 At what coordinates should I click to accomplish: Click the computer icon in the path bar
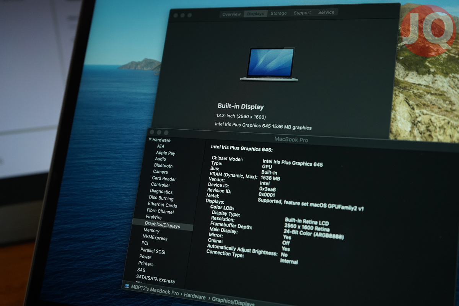pyautogui.click(x=127, y=286)
